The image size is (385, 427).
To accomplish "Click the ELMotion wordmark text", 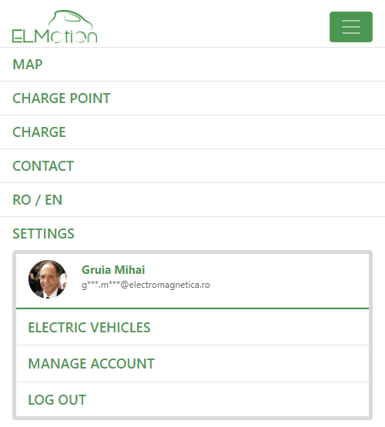I will coord(55,36).
